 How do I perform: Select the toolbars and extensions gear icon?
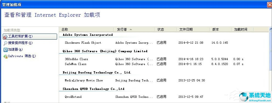(5, 37)
